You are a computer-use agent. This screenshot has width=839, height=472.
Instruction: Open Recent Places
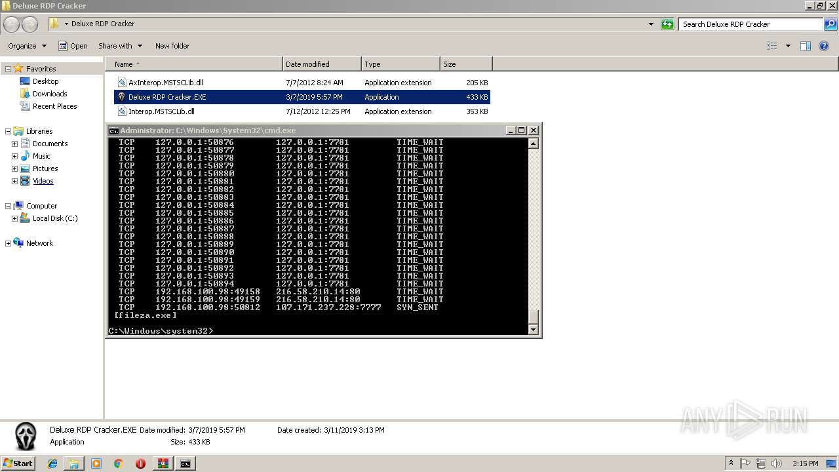tap(54, 106)
